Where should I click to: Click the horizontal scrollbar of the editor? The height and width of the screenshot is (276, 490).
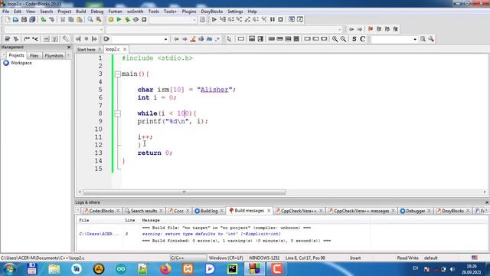pyautogui.click(x=185, y=192)
